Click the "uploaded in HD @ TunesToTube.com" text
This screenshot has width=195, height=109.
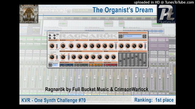164,2
